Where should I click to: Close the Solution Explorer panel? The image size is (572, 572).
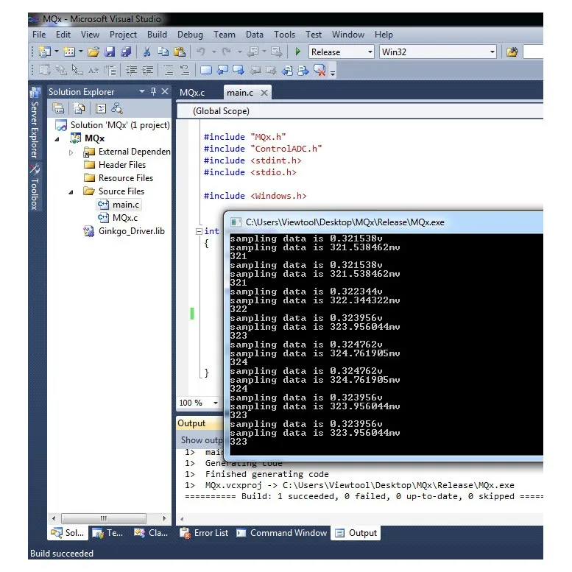(165, 91)
